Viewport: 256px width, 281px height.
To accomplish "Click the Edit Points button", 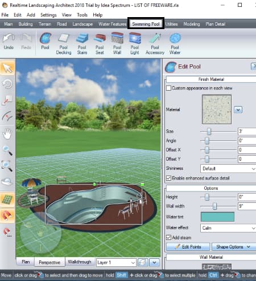I will coord(188,247).
